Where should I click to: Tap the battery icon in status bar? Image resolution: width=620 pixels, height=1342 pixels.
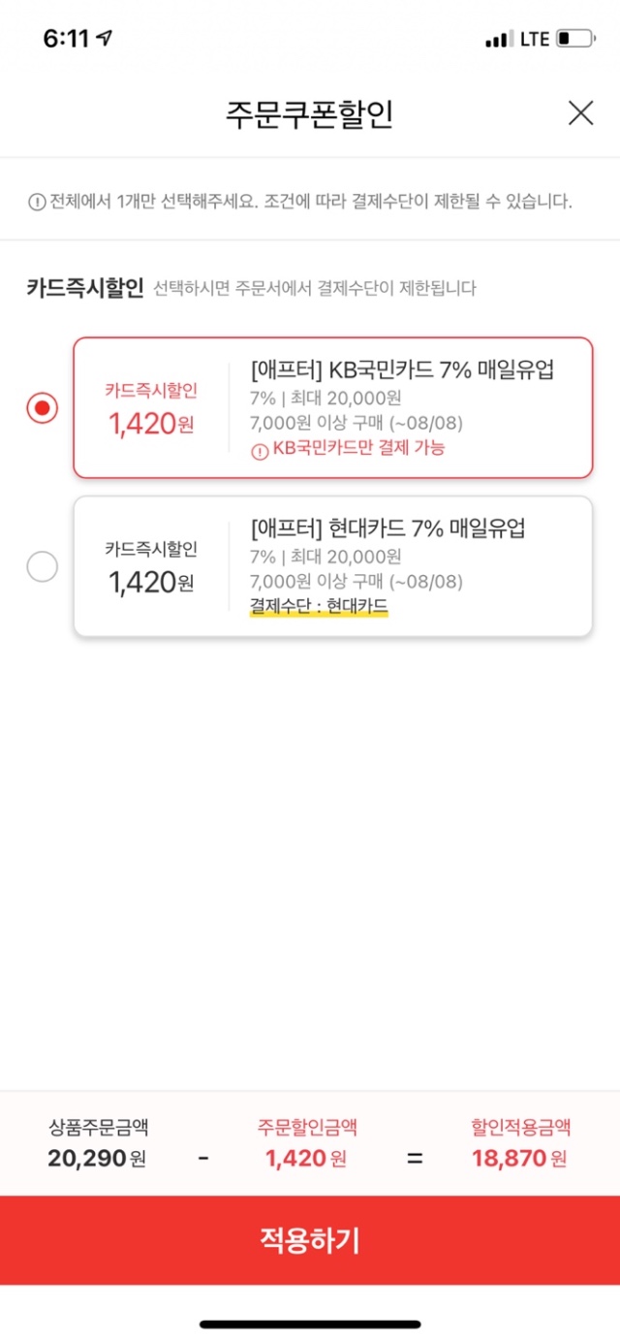(x=575, y=40)
